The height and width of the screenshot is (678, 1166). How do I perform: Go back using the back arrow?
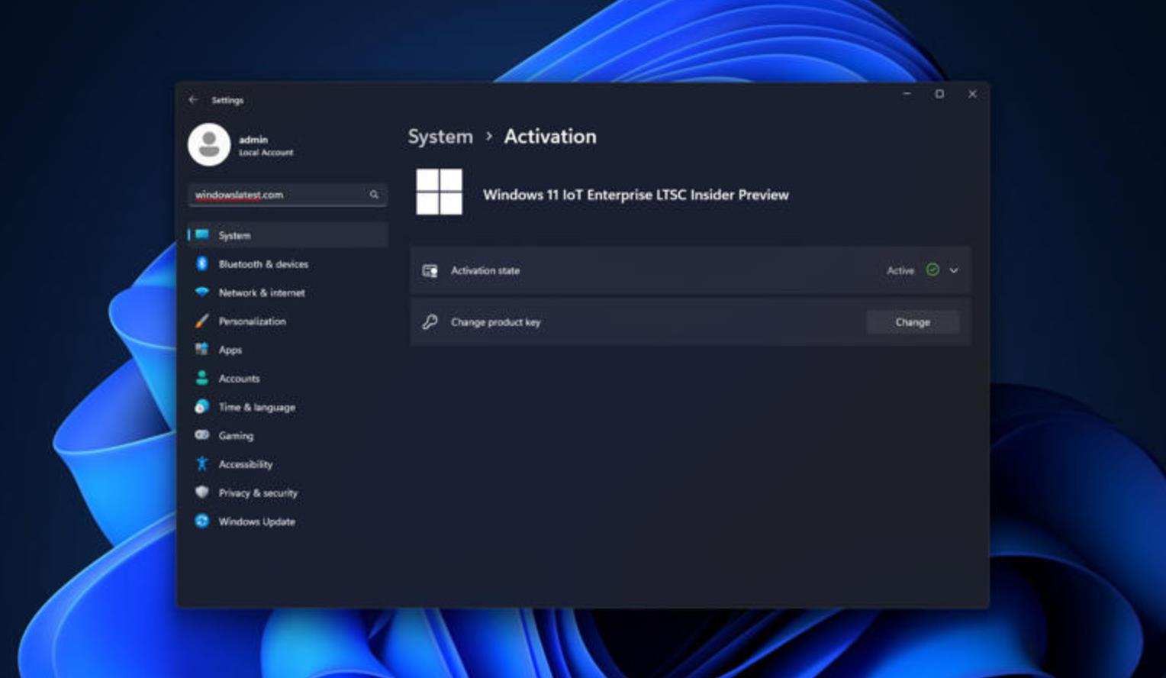click(x=193, y=100)
